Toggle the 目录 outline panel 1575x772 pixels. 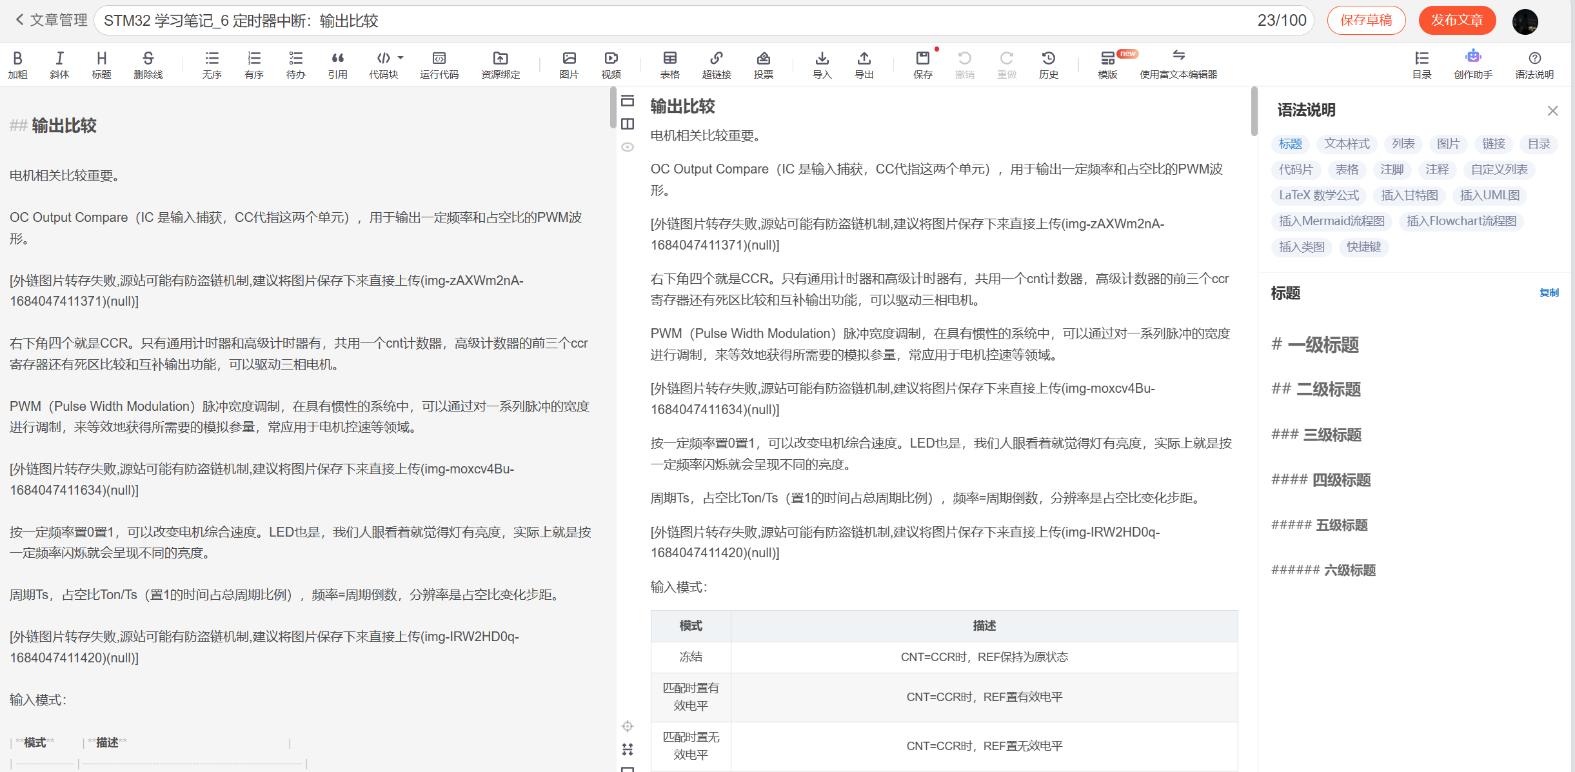coord(1421,64)
